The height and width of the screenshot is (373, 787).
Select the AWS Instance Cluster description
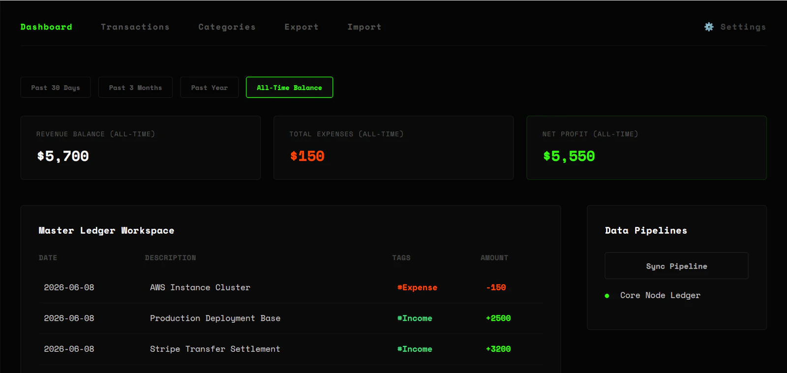200,287
